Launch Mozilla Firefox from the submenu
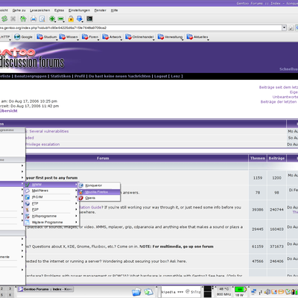The height and width of the screenshot is (298, 298). coord(99,192)
